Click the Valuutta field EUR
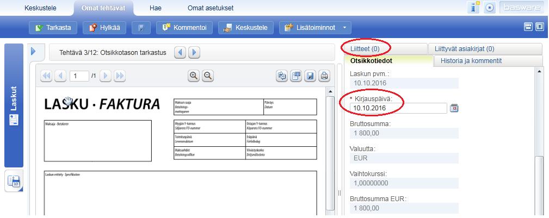 [404, 158]
